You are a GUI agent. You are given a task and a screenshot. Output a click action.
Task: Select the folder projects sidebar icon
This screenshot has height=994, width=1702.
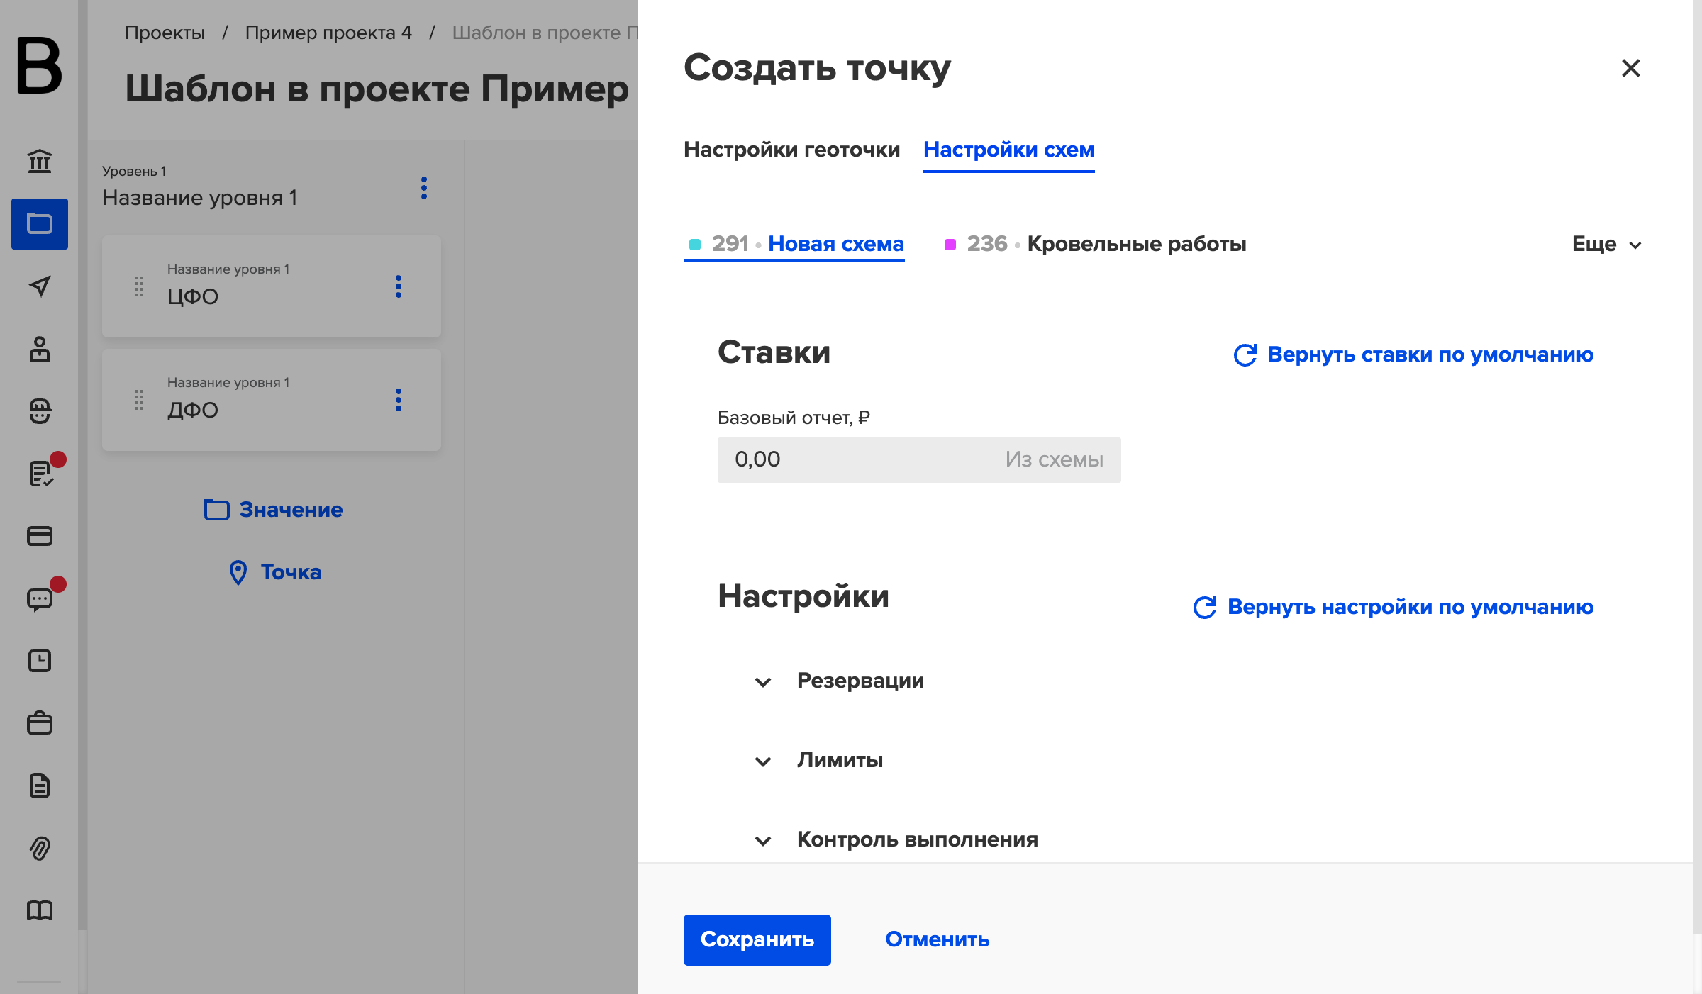40,224
